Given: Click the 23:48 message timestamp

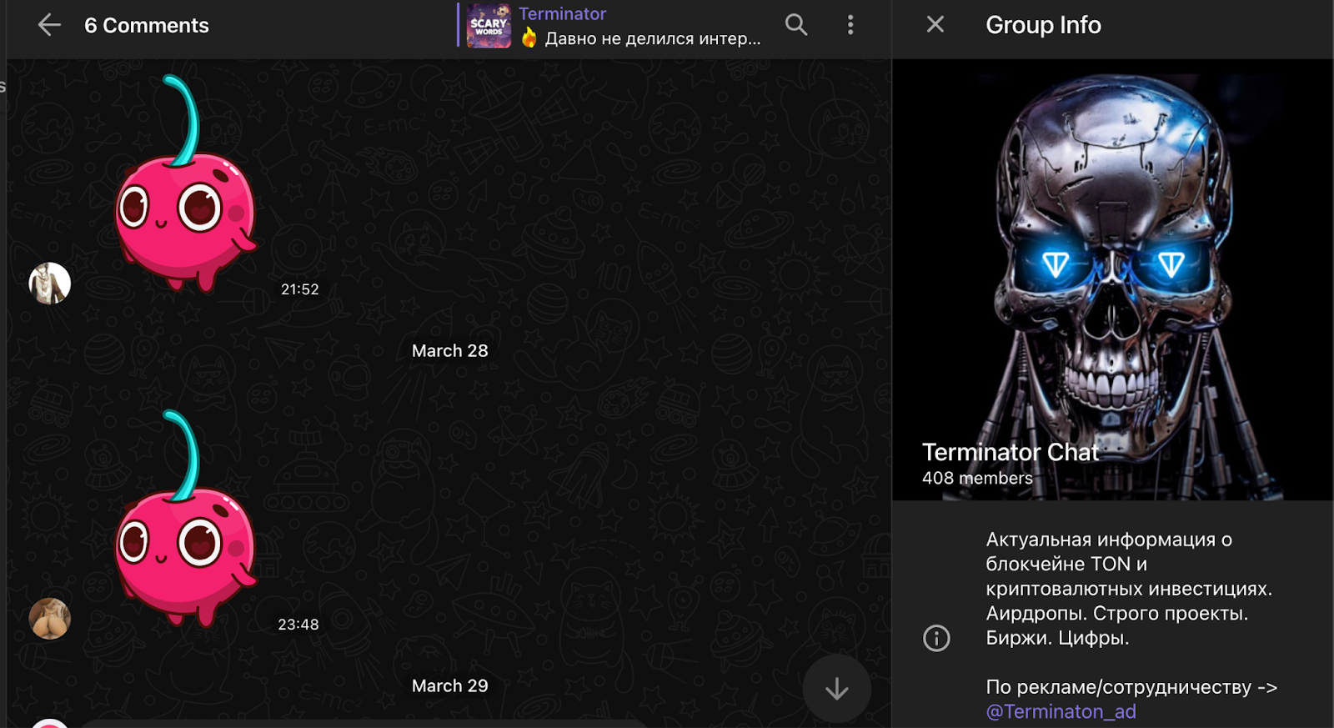Looking at the screenshot, I should [x=298, y=625].
